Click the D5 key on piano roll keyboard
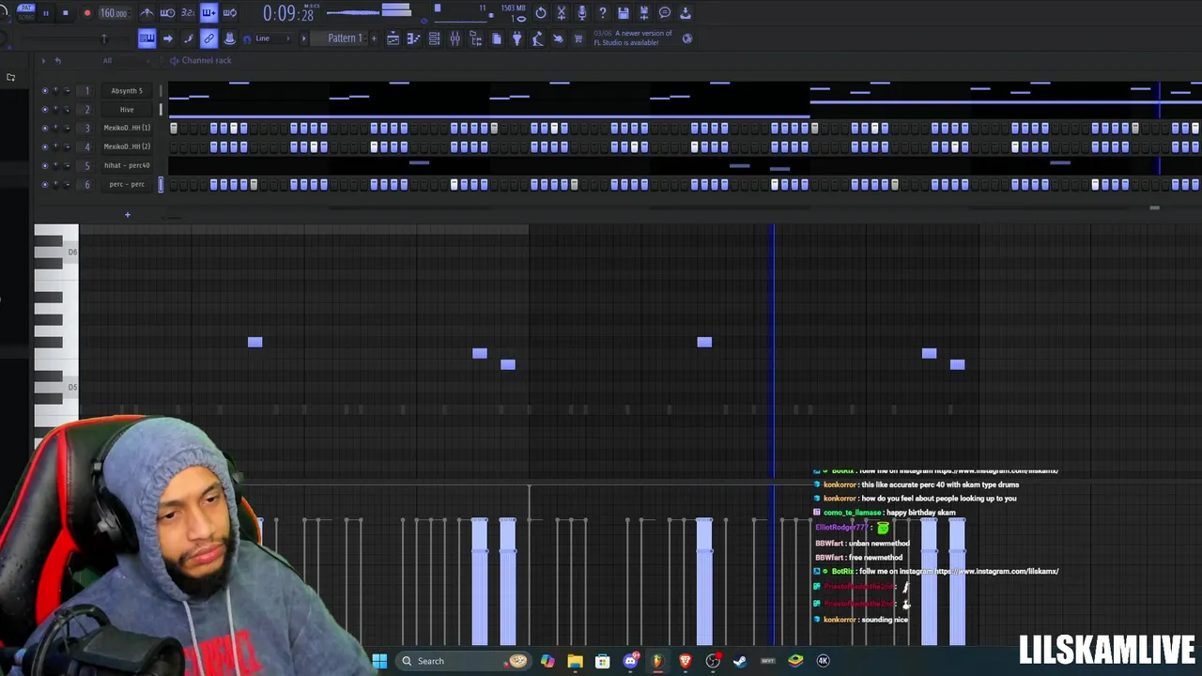 point(56,388)
